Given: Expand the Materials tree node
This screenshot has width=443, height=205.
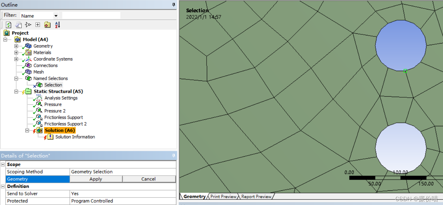Looking at the screenshot, I should 16,53.
